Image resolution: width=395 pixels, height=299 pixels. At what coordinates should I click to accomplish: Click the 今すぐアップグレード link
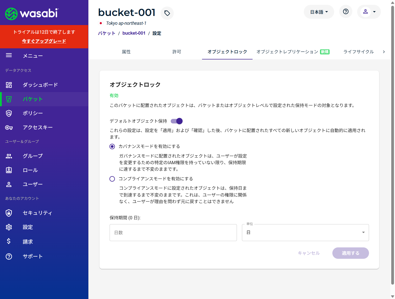[x=44, y=41]
